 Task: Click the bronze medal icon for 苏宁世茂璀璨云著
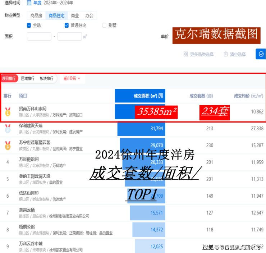8,145
